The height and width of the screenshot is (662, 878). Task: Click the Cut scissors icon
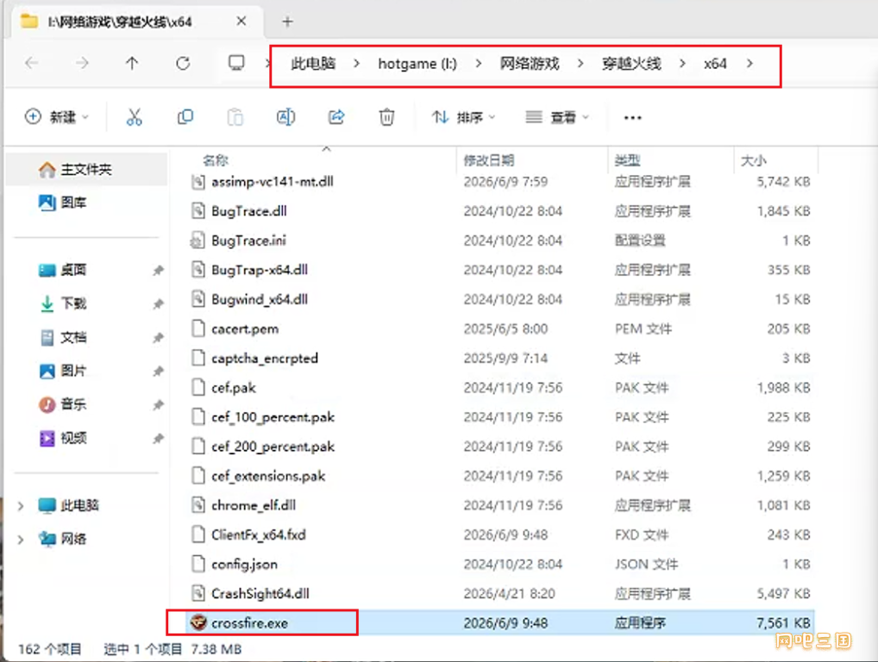[x=134, y=117]
